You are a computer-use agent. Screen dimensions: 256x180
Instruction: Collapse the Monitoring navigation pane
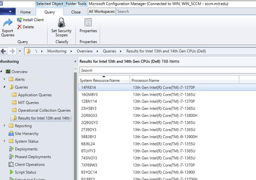point(75,61)
